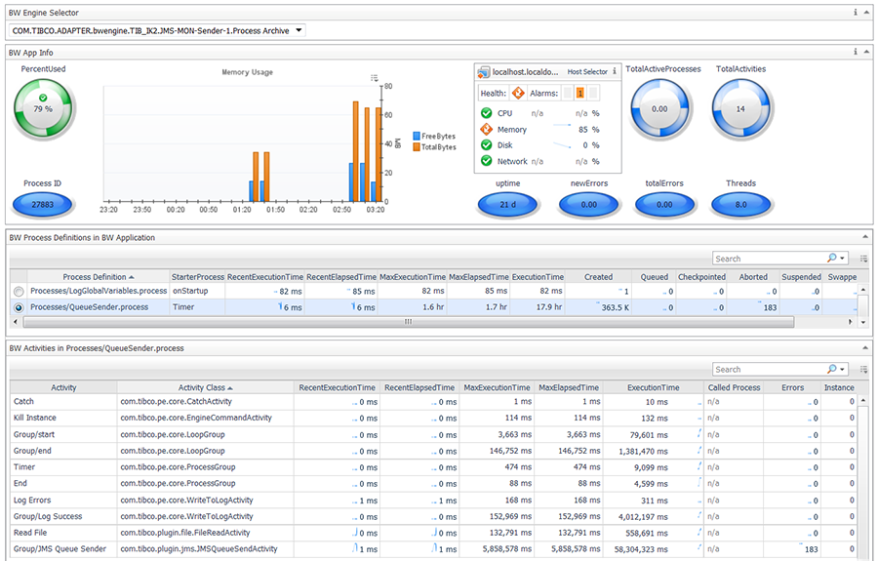Click the TotalBytes legend swatch

click(x=417, y=147)
